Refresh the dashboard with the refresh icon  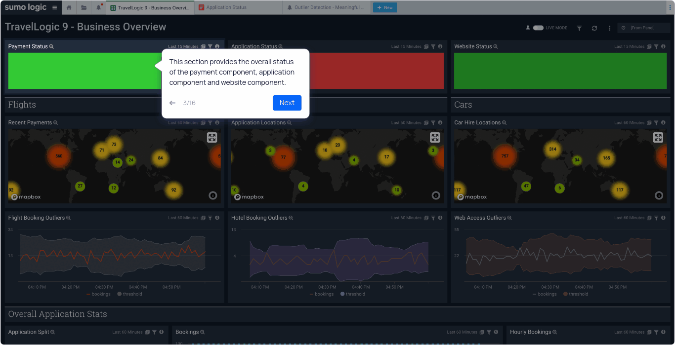[594, 28]
